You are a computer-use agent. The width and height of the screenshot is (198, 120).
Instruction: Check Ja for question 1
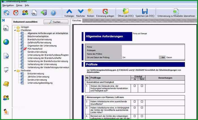(x=135, y=86)
